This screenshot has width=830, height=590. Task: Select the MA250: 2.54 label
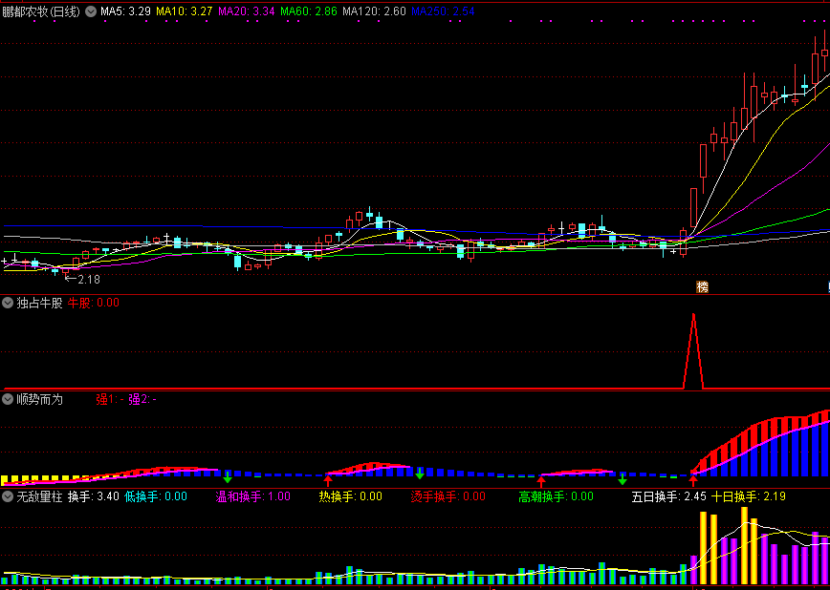443,11
